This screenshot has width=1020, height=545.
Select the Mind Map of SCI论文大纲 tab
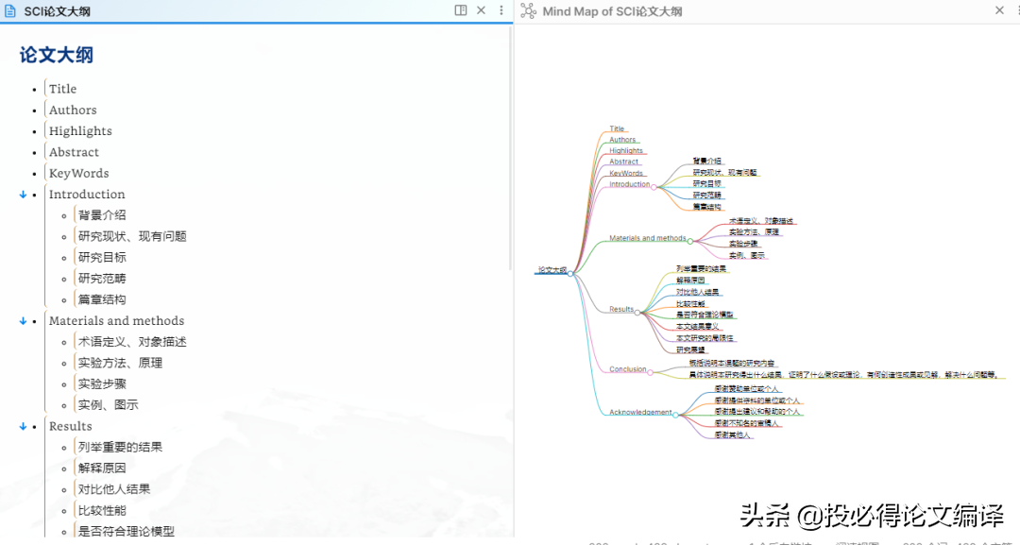[612, 11]
